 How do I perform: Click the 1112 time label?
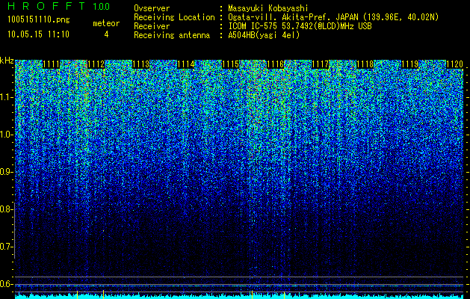(x=96, y=64)
